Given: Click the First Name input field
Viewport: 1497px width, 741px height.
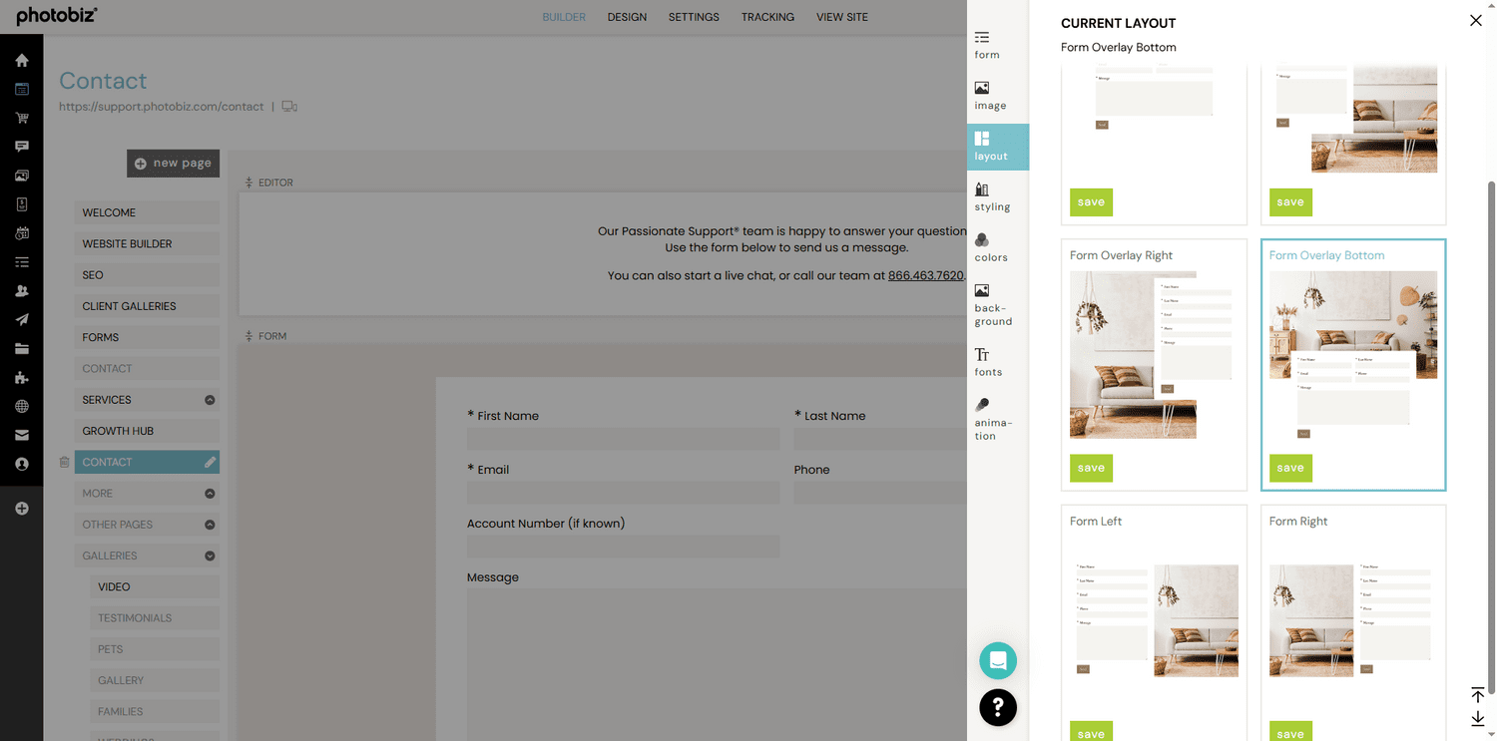Looking at the screenshot, I should pyautogui.click(x=624, y=440).
